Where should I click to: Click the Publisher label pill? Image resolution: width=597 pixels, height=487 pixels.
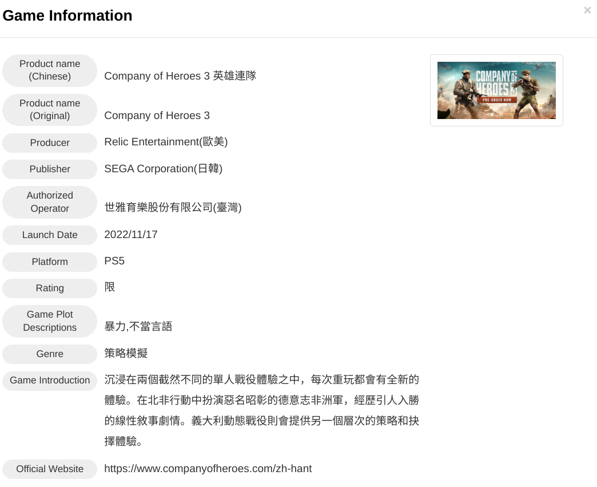[x=50, y=169]
